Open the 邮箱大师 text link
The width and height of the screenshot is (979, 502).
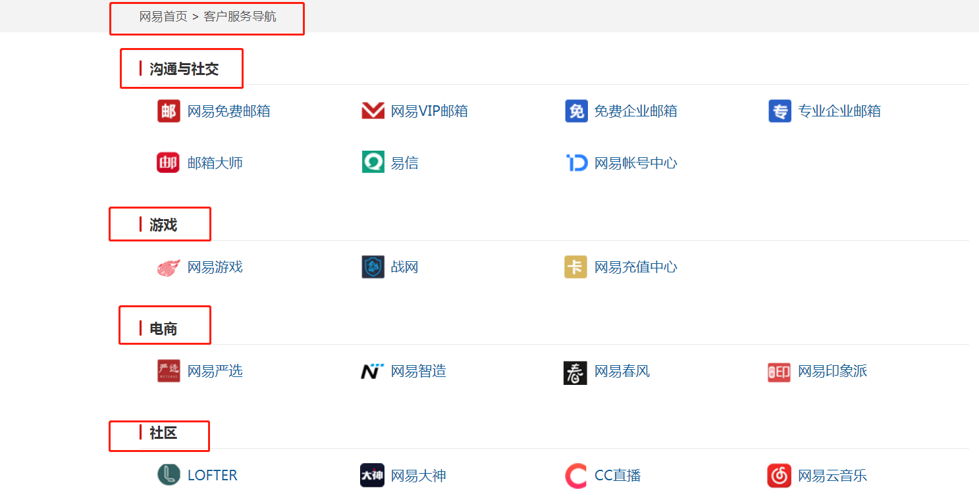pyautogui.click(x=215, y=163)
